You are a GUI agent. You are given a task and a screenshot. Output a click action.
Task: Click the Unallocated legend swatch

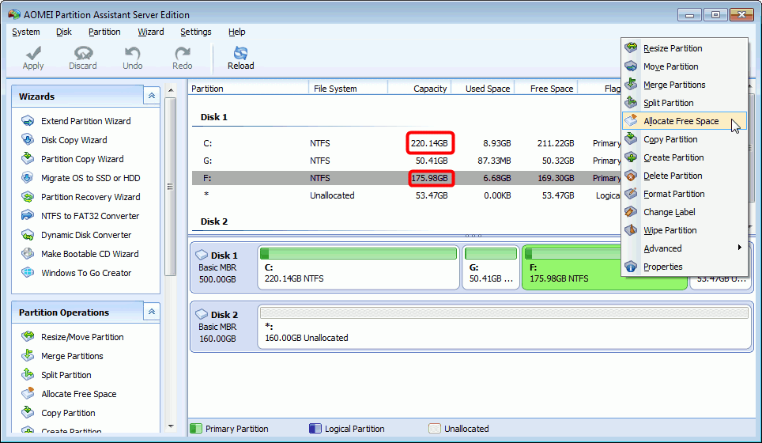[435, 429]
